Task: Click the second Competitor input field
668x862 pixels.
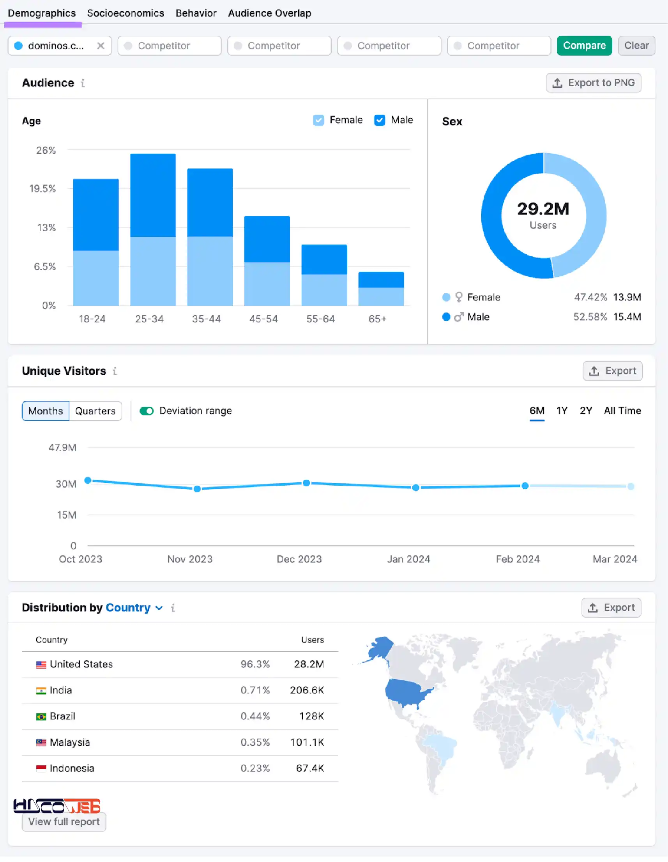Action: [x=279, y=46]
